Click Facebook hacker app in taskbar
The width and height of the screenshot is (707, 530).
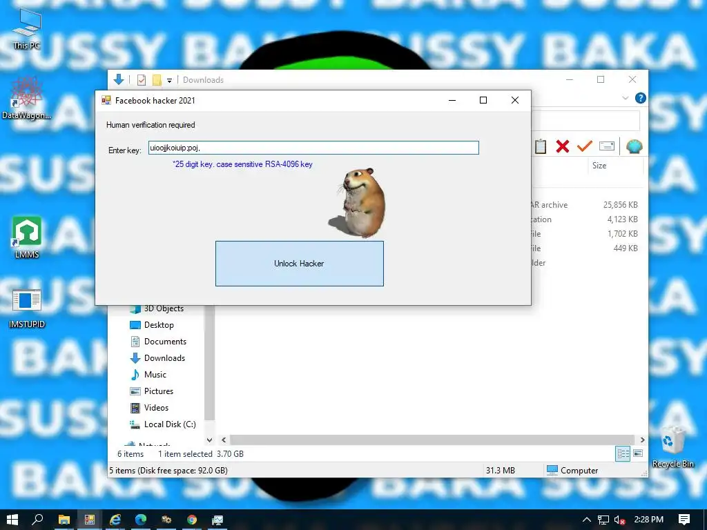89,520
